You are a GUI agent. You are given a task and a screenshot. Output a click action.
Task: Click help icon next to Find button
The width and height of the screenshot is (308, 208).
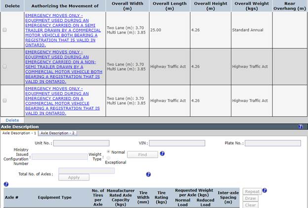[x=162, y=153]
